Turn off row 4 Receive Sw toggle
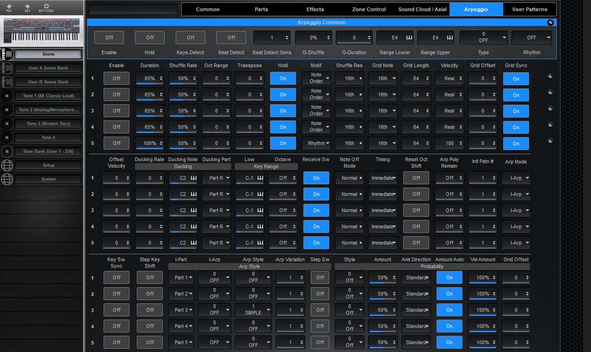Image resolution: width=591 pixels, height=352 pixels. click(316, 227)
